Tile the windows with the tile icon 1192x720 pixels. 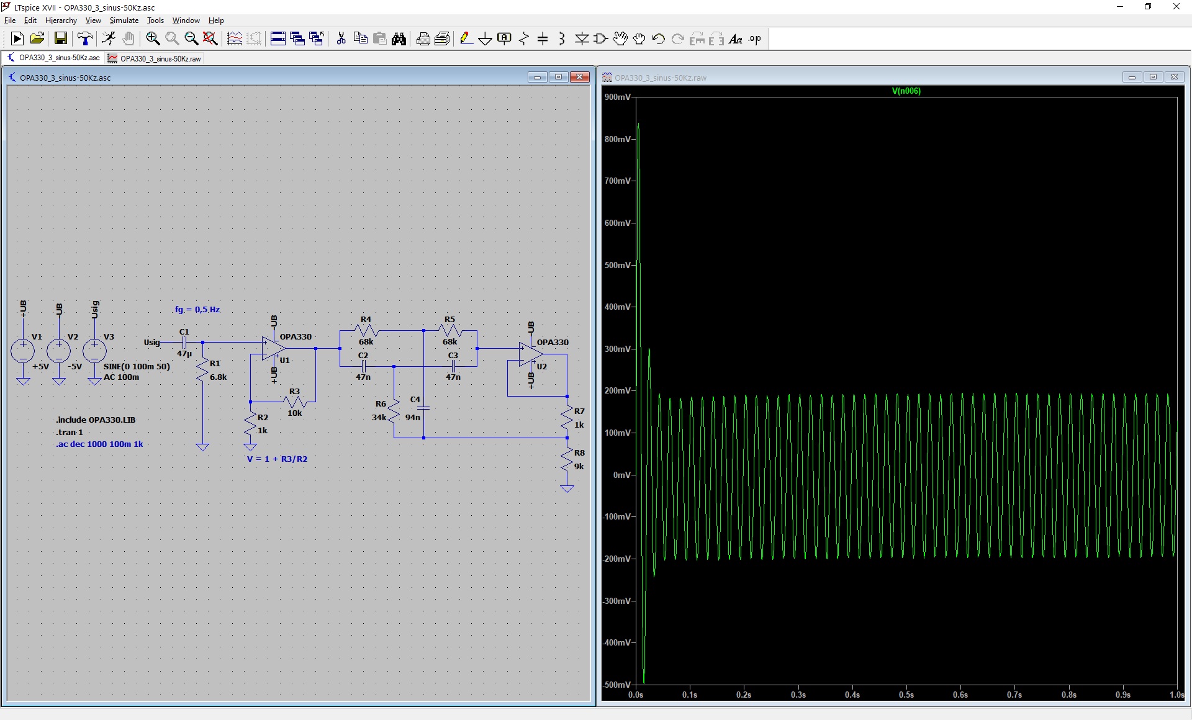[x=278, y=38]
